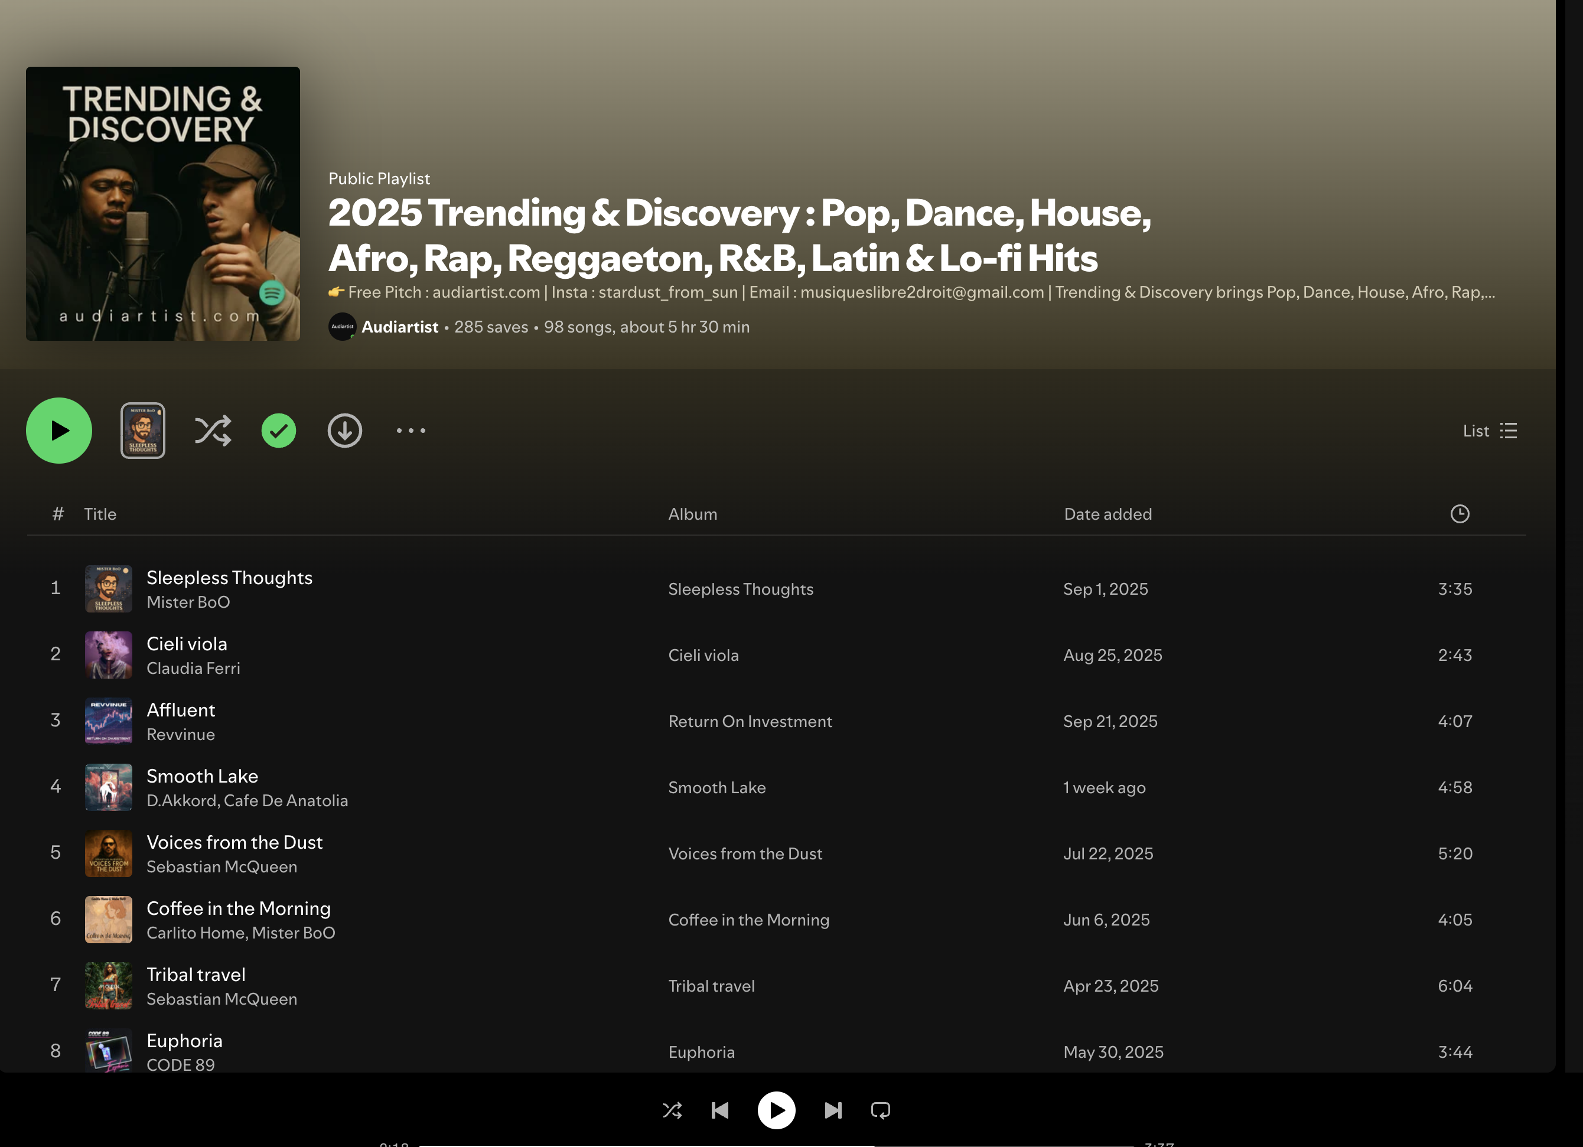This screenshot has width=1583, height=1147.
Task: Toggle shuffle in the bottom player bar
Action: (x=672, y=1110)
